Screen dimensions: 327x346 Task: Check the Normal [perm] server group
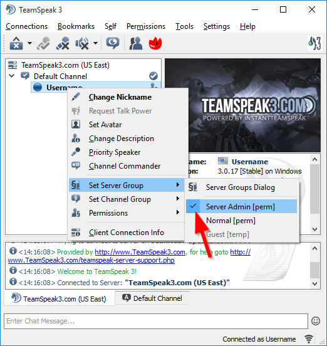pos(241,221)
